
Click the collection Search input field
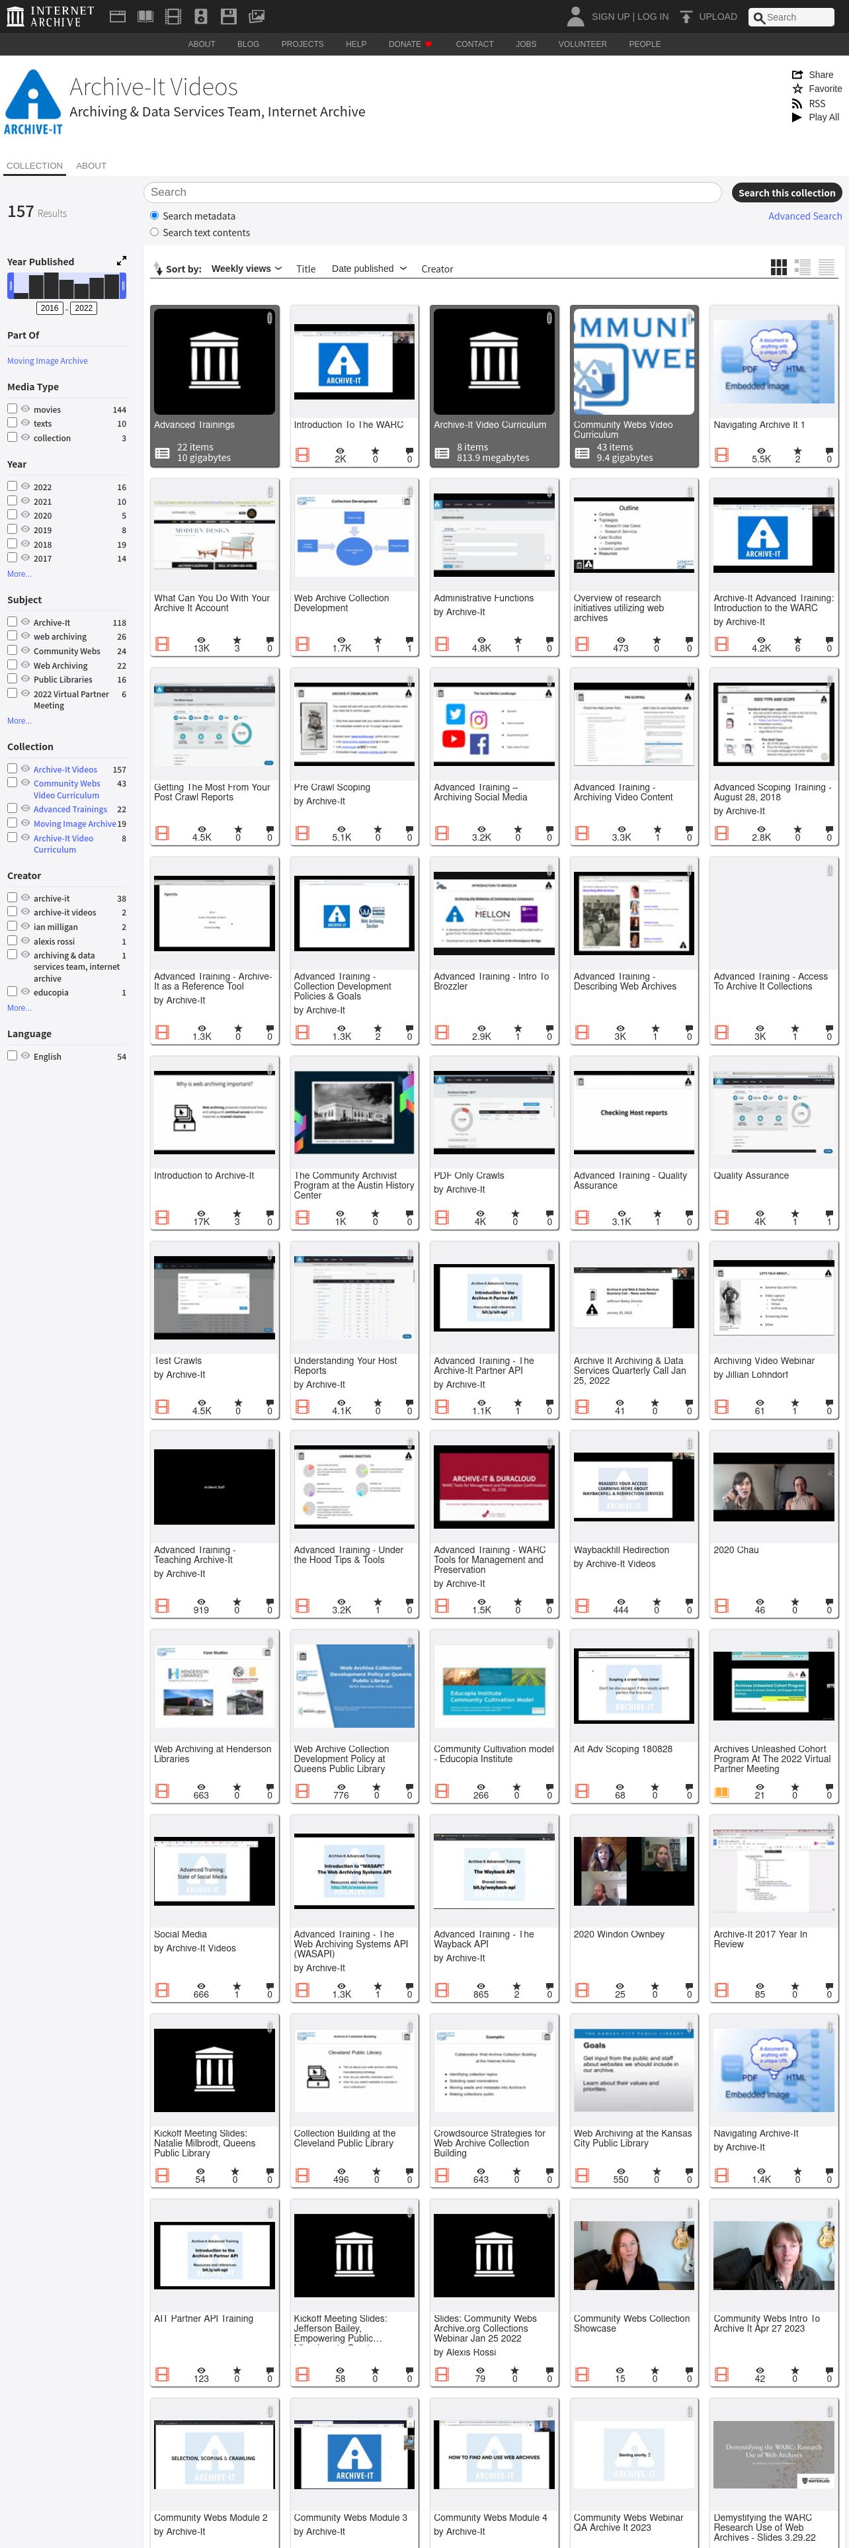(x=432, y=192)
